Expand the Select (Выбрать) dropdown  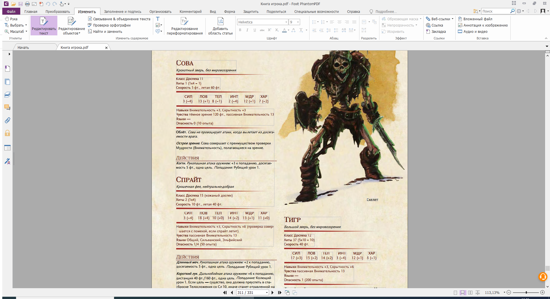pyautogui.click(x=26, y=25)
